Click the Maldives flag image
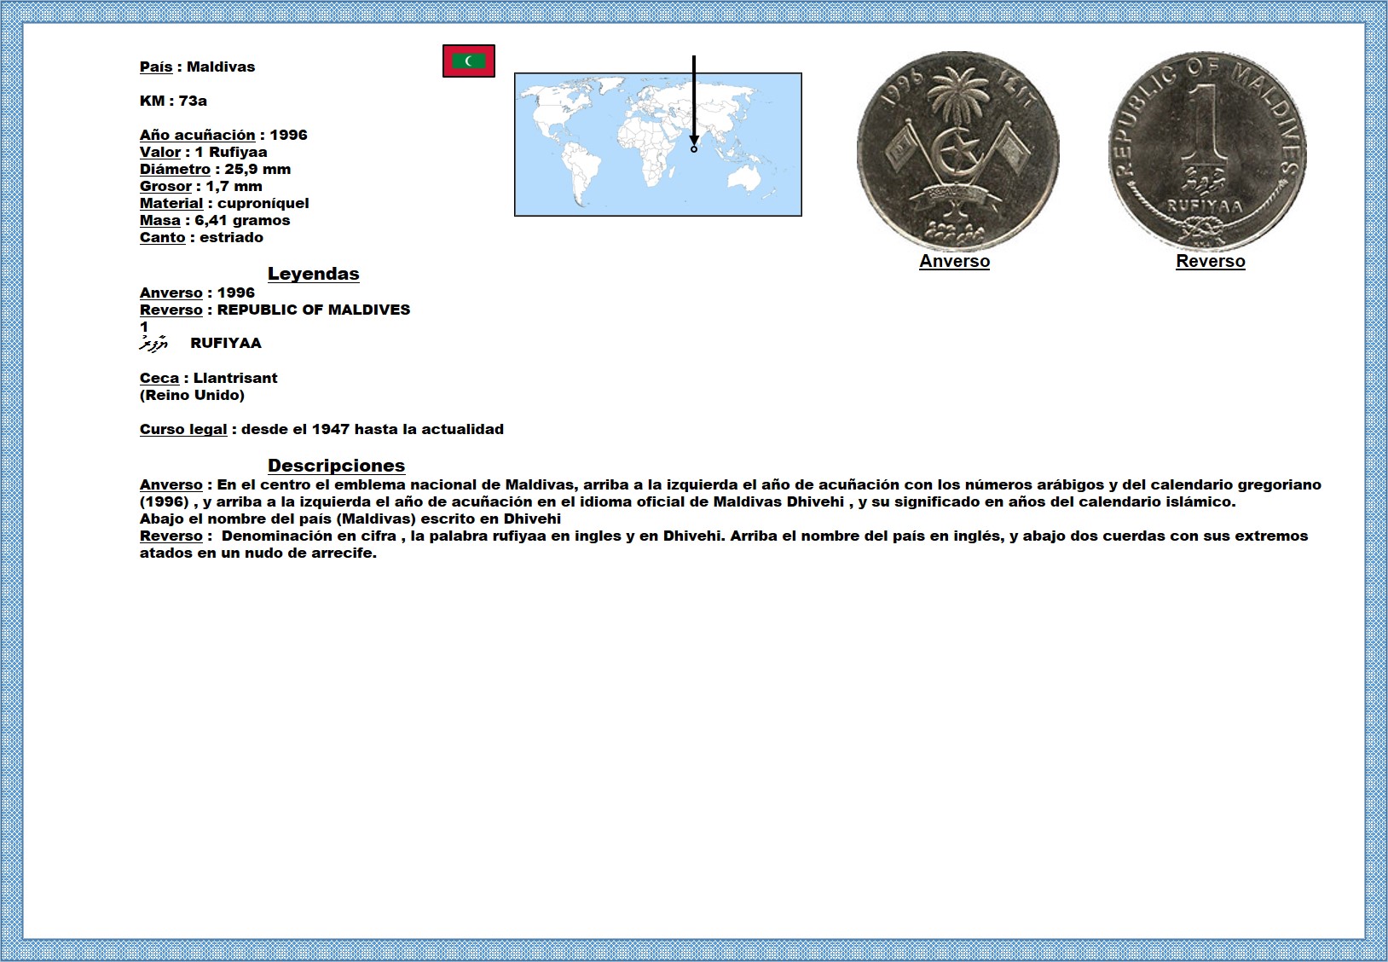The image size is (1388, 962). pos(469,61)
